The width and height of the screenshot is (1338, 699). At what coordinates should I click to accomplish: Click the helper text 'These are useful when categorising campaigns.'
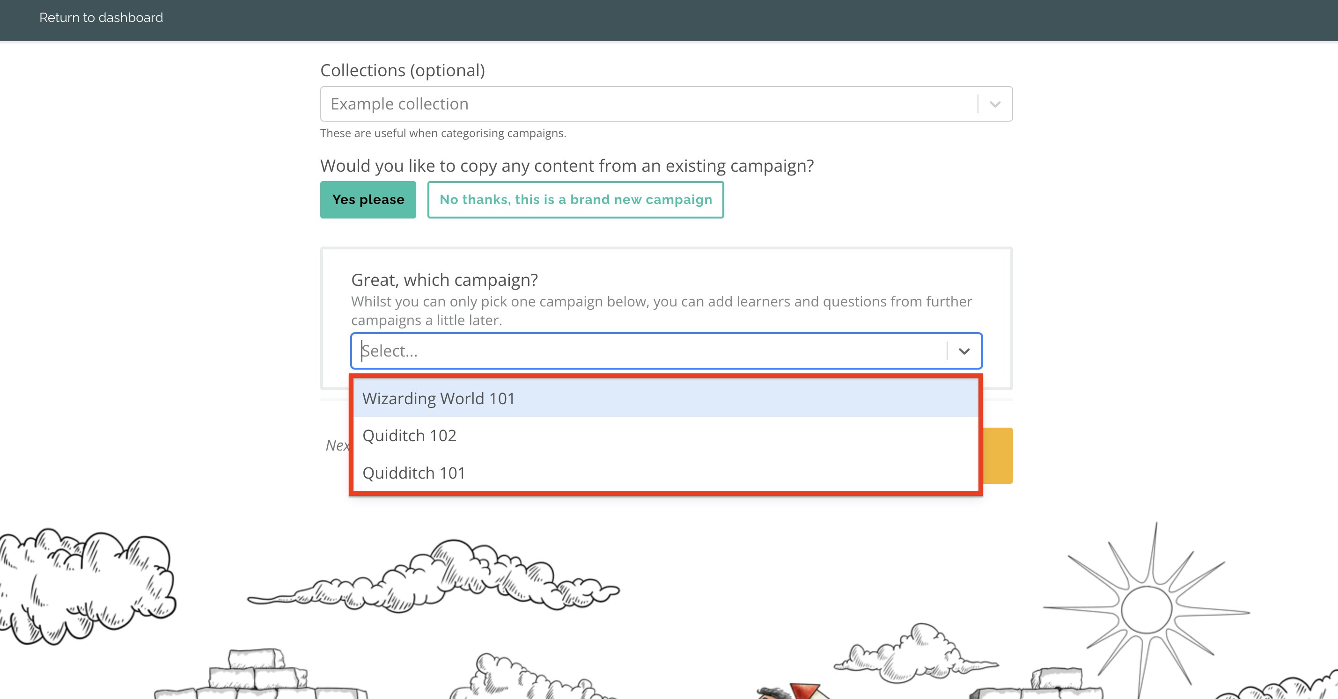[443, 133]
